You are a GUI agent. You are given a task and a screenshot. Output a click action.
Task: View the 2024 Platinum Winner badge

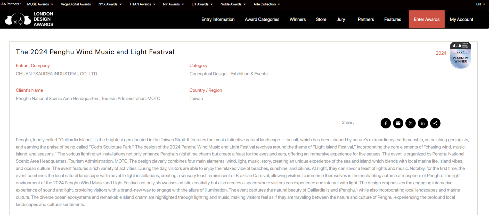tap(460, 55)
